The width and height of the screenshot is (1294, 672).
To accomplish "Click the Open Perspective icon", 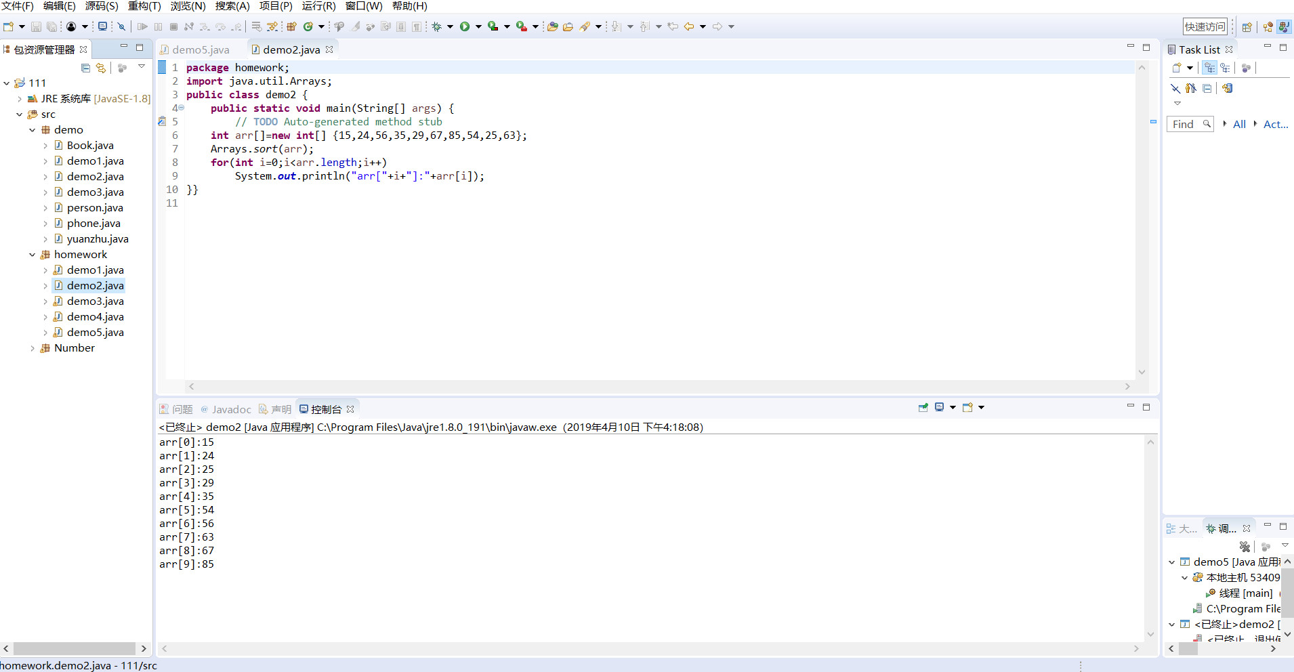I will [1247, 27].
